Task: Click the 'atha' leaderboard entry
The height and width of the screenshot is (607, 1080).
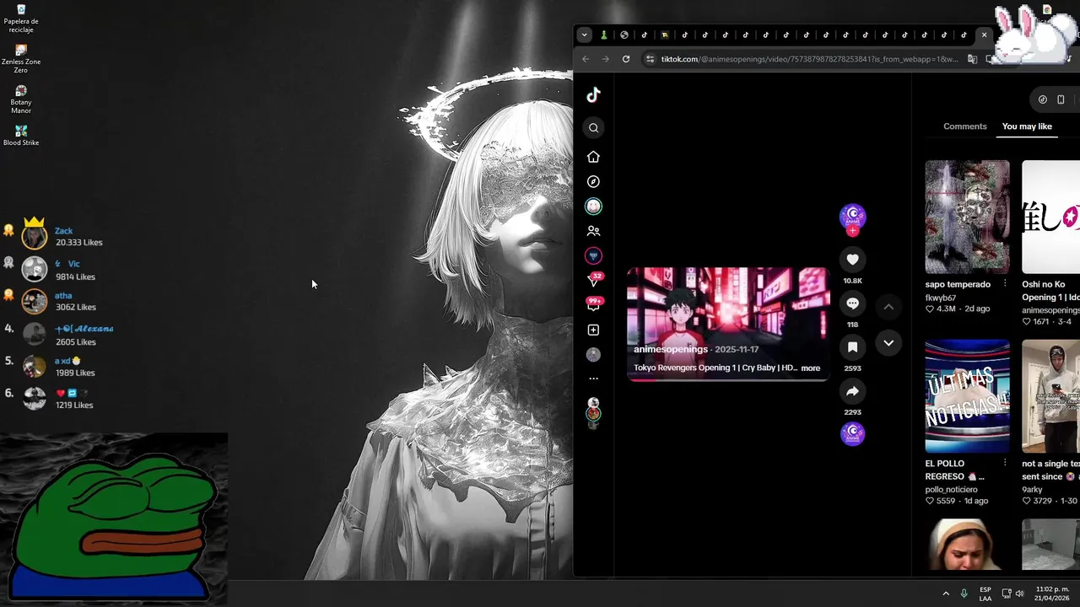Action: click(x=58, y=301)
